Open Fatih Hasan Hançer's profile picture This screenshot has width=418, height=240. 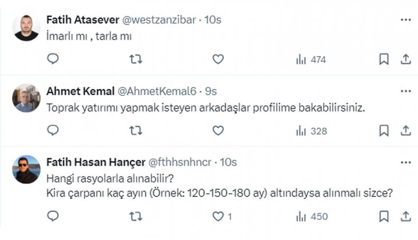point(26,170)
